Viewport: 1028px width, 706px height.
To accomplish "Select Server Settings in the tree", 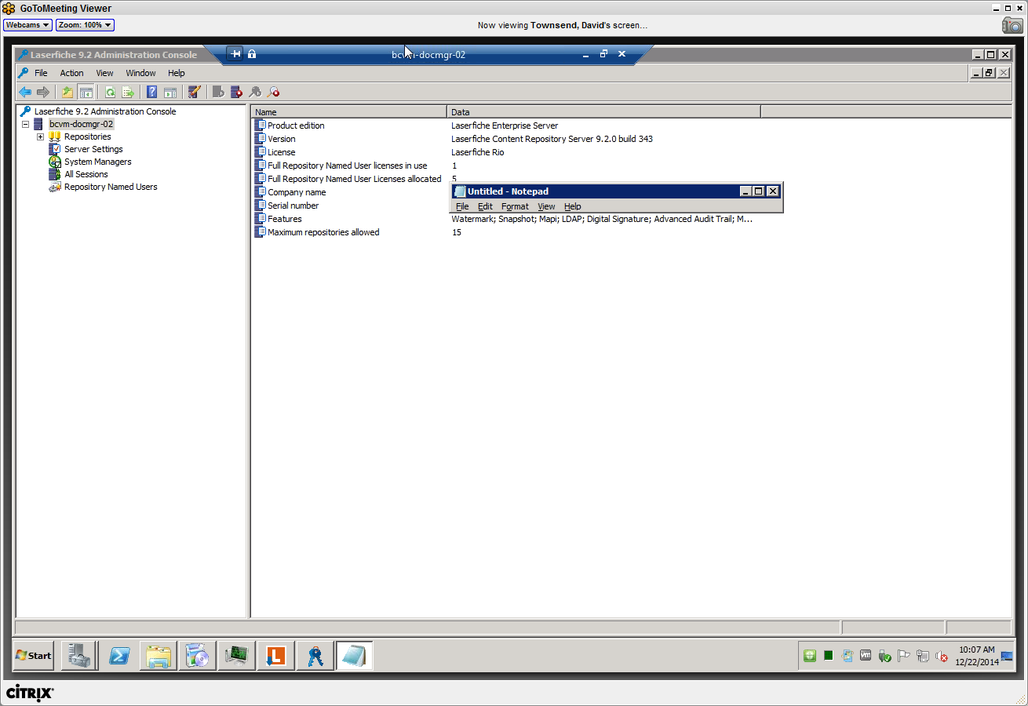I will 93,149.
